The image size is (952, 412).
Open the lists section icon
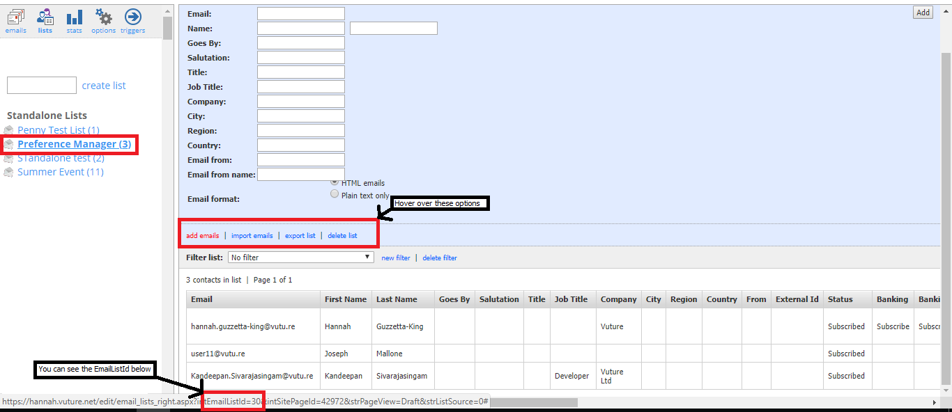45,17
